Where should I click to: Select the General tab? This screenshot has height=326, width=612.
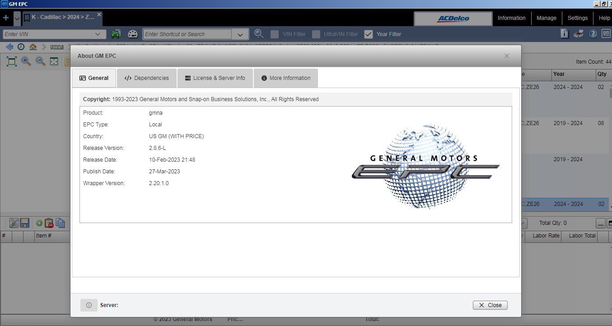point(94,78)
